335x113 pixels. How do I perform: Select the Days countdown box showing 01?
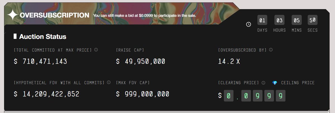coord(262,20)
